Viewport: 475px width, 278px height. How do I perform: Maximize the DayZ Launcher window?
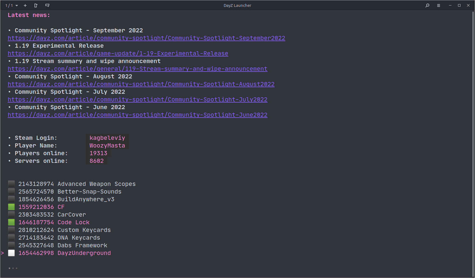coord(459,5)
